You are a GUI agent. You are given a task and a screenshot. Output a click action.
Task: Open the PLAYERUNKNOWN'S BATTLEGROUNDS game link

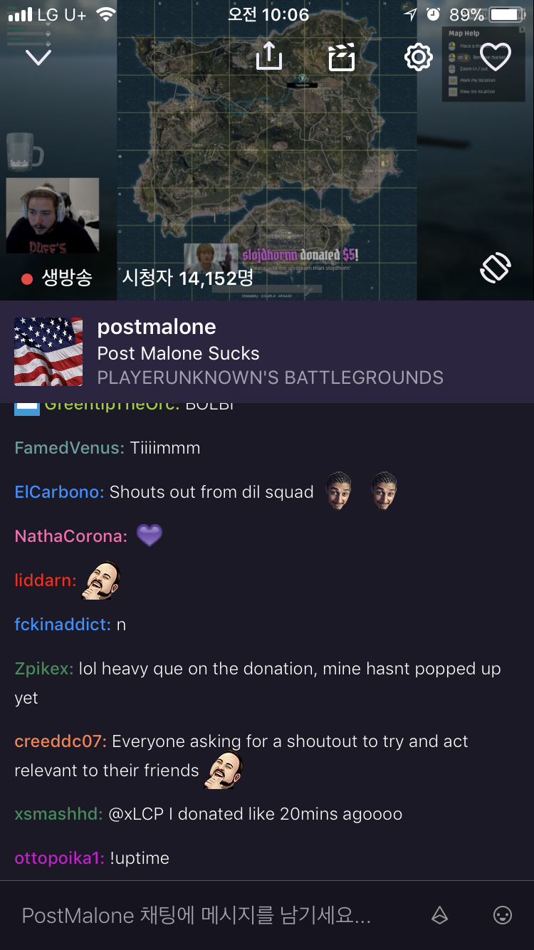271,377
